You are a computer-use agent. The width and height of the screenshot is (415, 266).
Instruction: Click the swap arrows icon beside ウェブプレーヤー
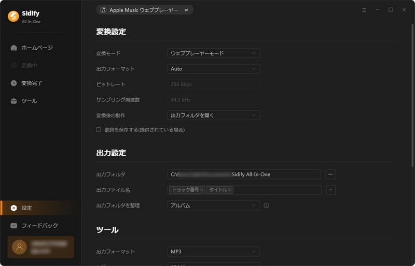pyautogui.click(x=186, y=10)
